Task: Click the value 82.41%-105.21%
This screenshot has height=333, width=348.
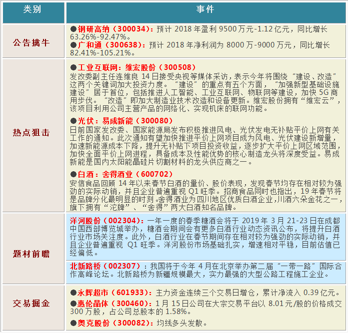Action: [101, 53]
